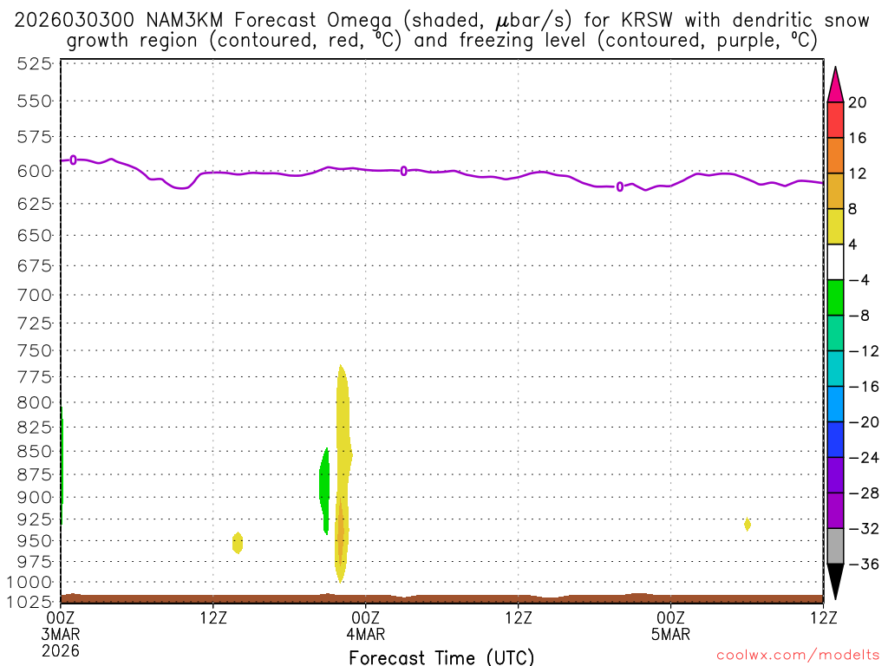
Task: Click the green omega blob near 875 mb
Action: coord(324,491)
